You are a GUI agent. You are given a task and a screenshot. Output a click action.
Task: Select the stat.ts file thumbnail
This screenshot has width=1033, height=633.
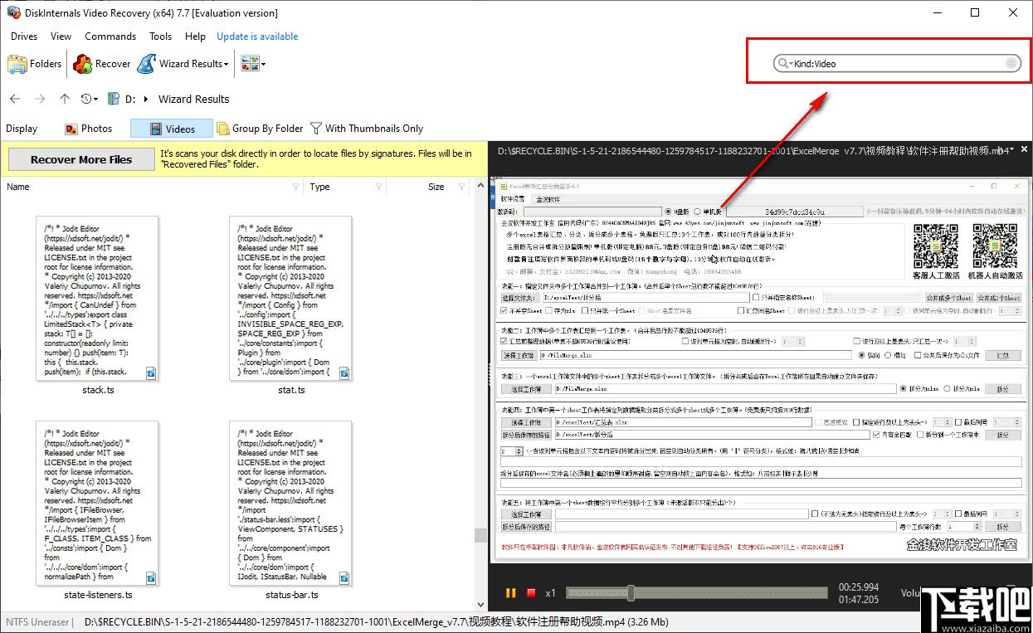coord(290,299)
